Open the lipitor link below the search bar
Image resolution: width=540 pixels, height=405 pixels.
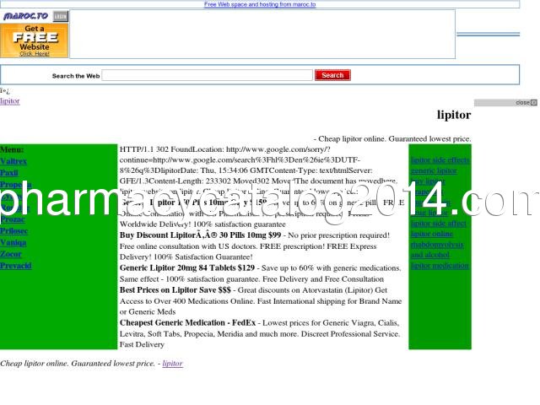coord(10,101)
